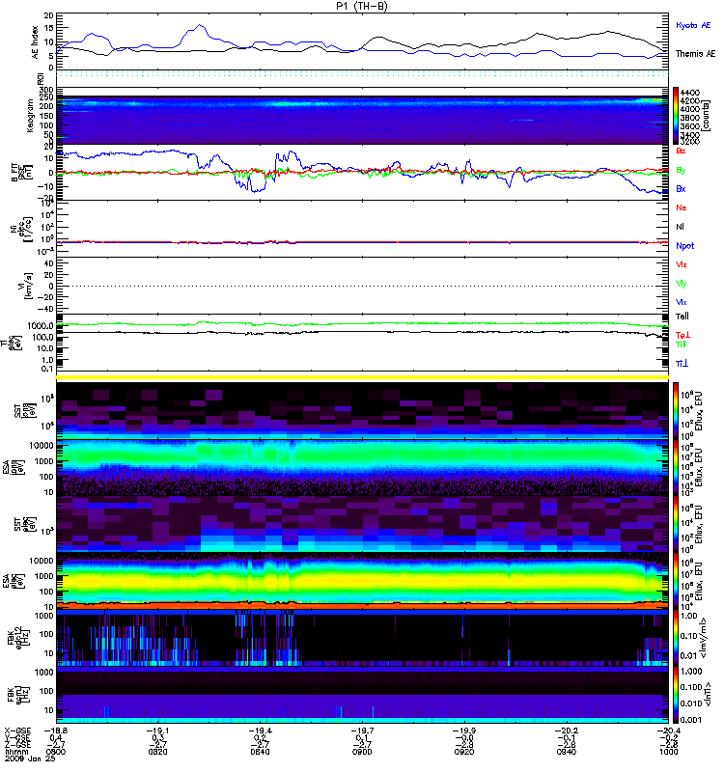
Task: Select the black 'Themis AE' legend label
Action: click(695, 54)
